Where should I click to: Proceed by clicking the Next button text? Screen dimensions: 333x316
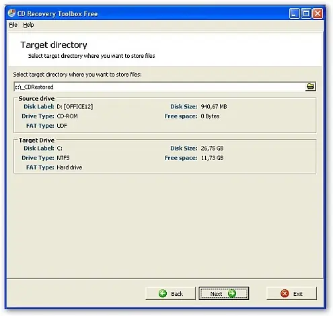pyautogui.click(x=216, y=294)
